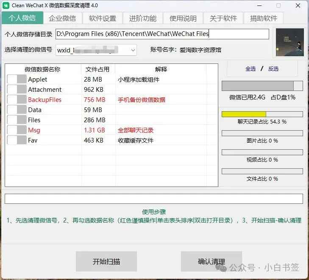Viewport: 309px width, 280px height.
Task: Go to the 进阶功能 tab
Action: pyautogui.click(x=143, y=18)
